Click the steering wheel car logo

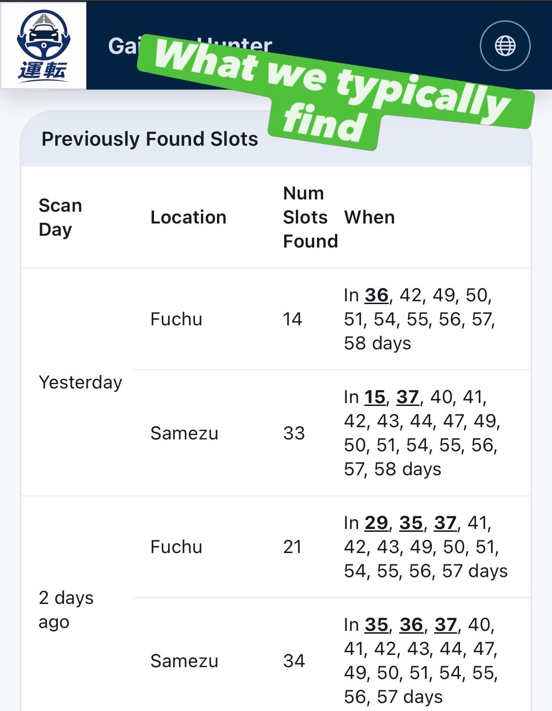[x=44, y=46]
